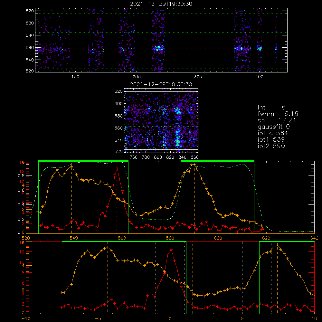
Task: Click the 760 tick label under the middle image
Action: click(134, 157)
